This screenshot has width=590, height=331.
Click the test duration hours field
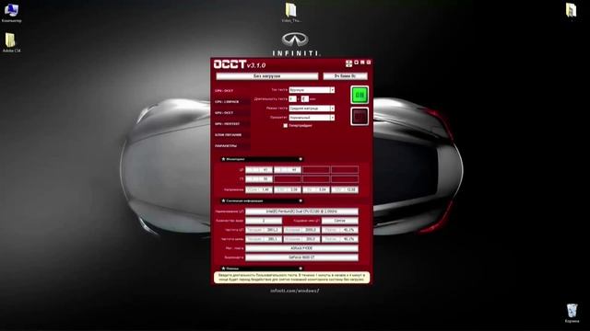[x=292, y=99]
